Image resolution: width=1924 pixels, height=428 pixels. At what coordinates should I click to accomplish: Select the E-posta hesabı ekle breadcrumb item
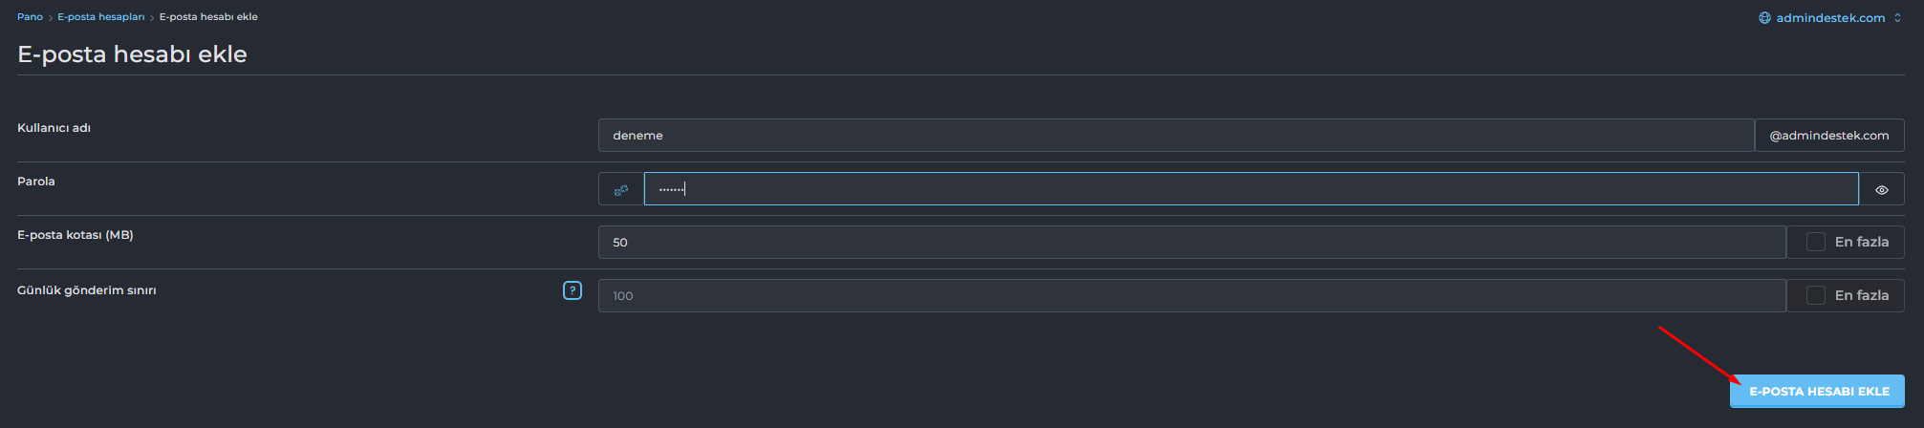(x=208, y=17)
